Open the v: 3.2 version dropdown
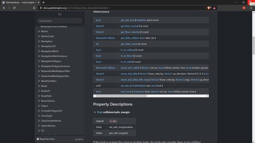The height and width of the screenshot is (143, 255). coord(79,139)
